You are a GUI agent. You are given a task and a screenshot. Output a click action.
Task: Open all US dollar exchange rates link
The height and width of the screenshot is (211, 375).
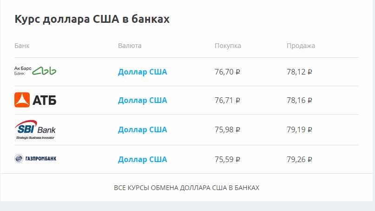(x=186, y=188)
